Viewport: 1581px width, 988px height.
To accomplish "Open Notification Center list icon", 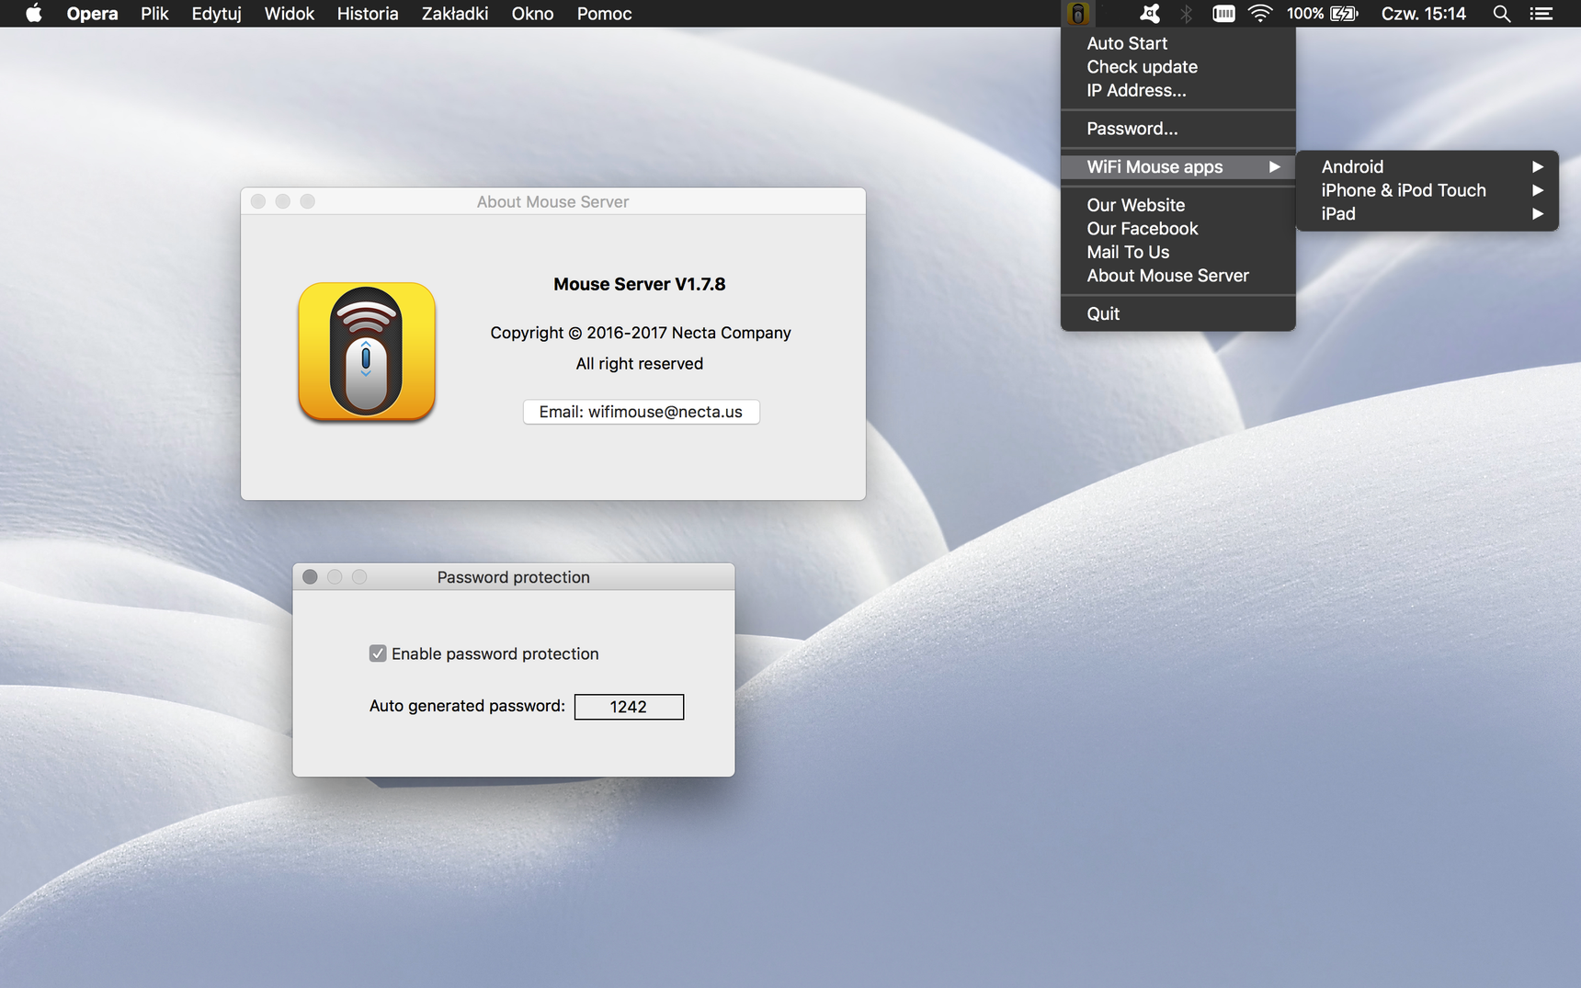I will (x=1541, y=14).
